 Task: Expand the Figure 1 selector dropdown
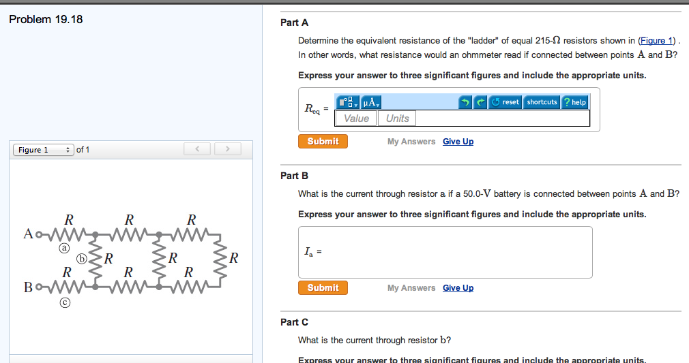43,150
